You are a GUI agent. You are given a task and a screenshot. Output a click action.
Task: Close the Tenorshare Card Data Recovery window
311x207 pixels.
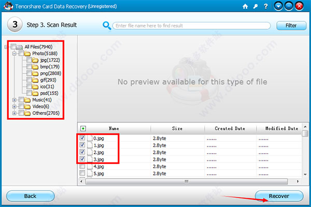[x=299, y=6]
